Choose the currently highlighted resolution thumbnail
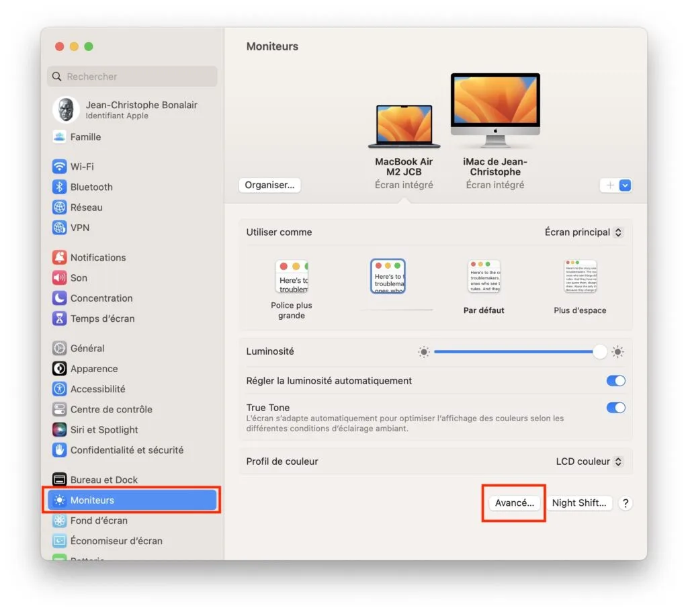This screenshot has height=614, width=688. point(388,276)
